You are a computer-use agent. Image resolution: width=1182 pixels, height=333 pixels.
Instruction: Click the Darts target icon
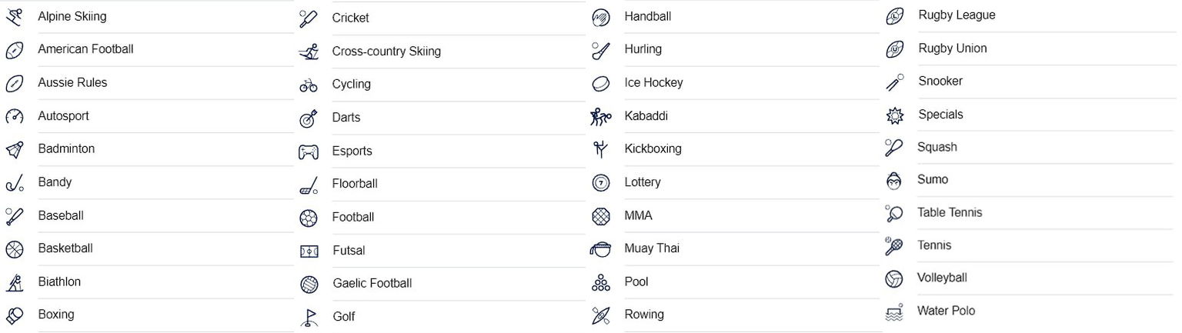[308, 118]
